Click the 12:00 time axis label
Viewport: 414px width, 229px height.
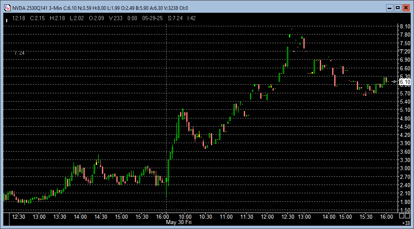[267, 217]
